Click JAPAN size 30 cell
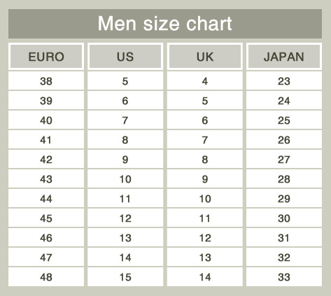This screenshot has width=331, height=296. (284, 218)
